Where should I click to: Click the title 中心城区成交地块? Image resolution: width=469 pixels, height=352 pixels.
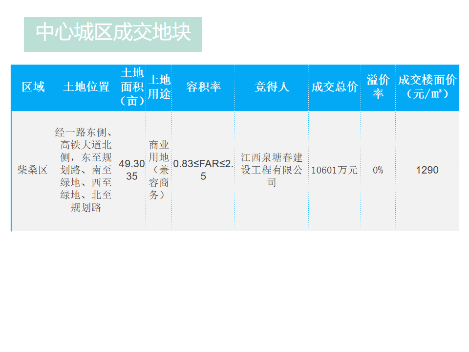pyautogui.click(x=113, y=32)
